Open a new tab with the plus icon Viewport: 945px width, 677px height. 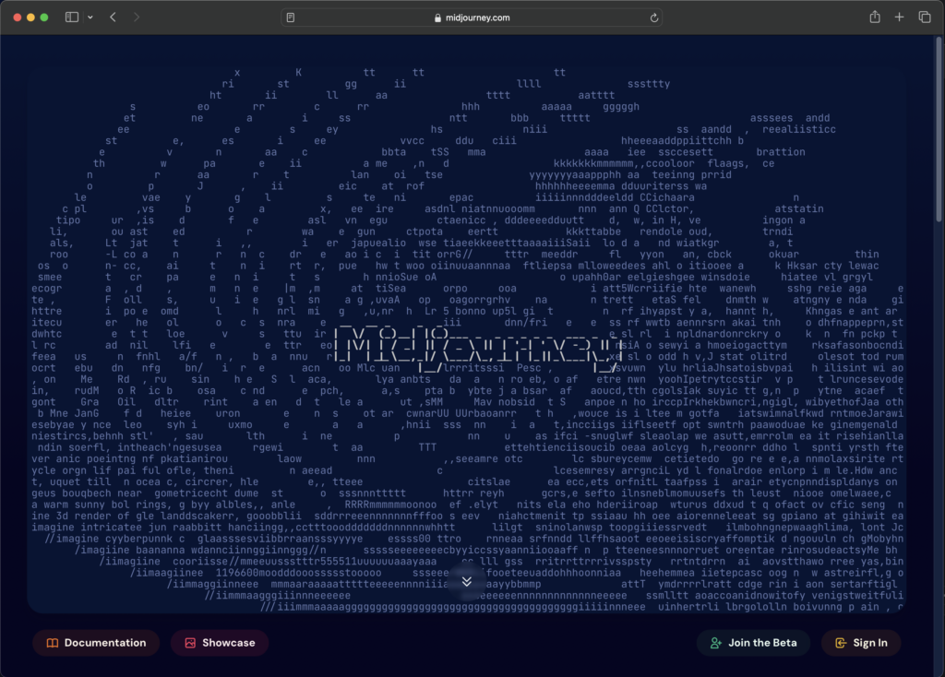pyautogui.click(x=899, y=18)
